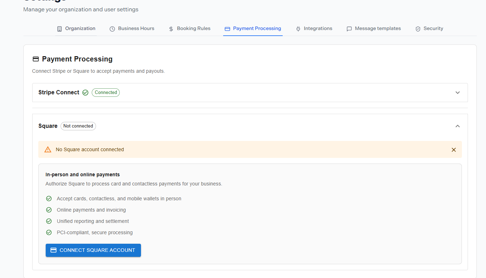
Task: Click the Business Hours clock icon
Action: (112, 29)
